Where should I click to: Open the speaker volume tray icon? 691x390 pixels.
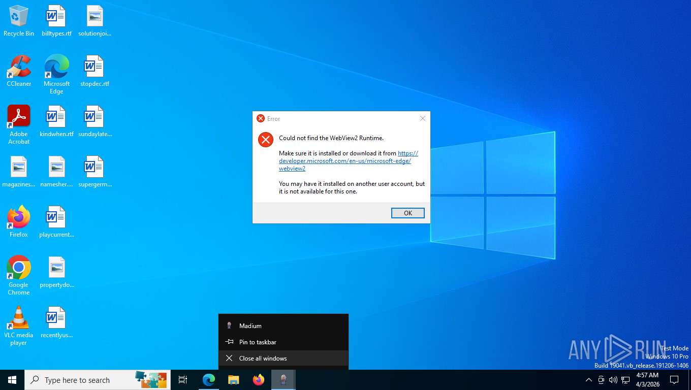tap(613, 380)
